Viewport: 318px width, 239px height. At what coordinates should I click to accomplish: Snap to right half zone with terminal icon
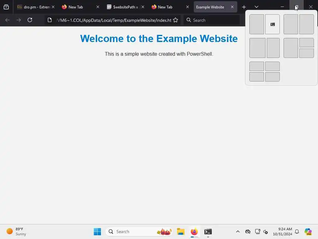click(x=272, y=24)
